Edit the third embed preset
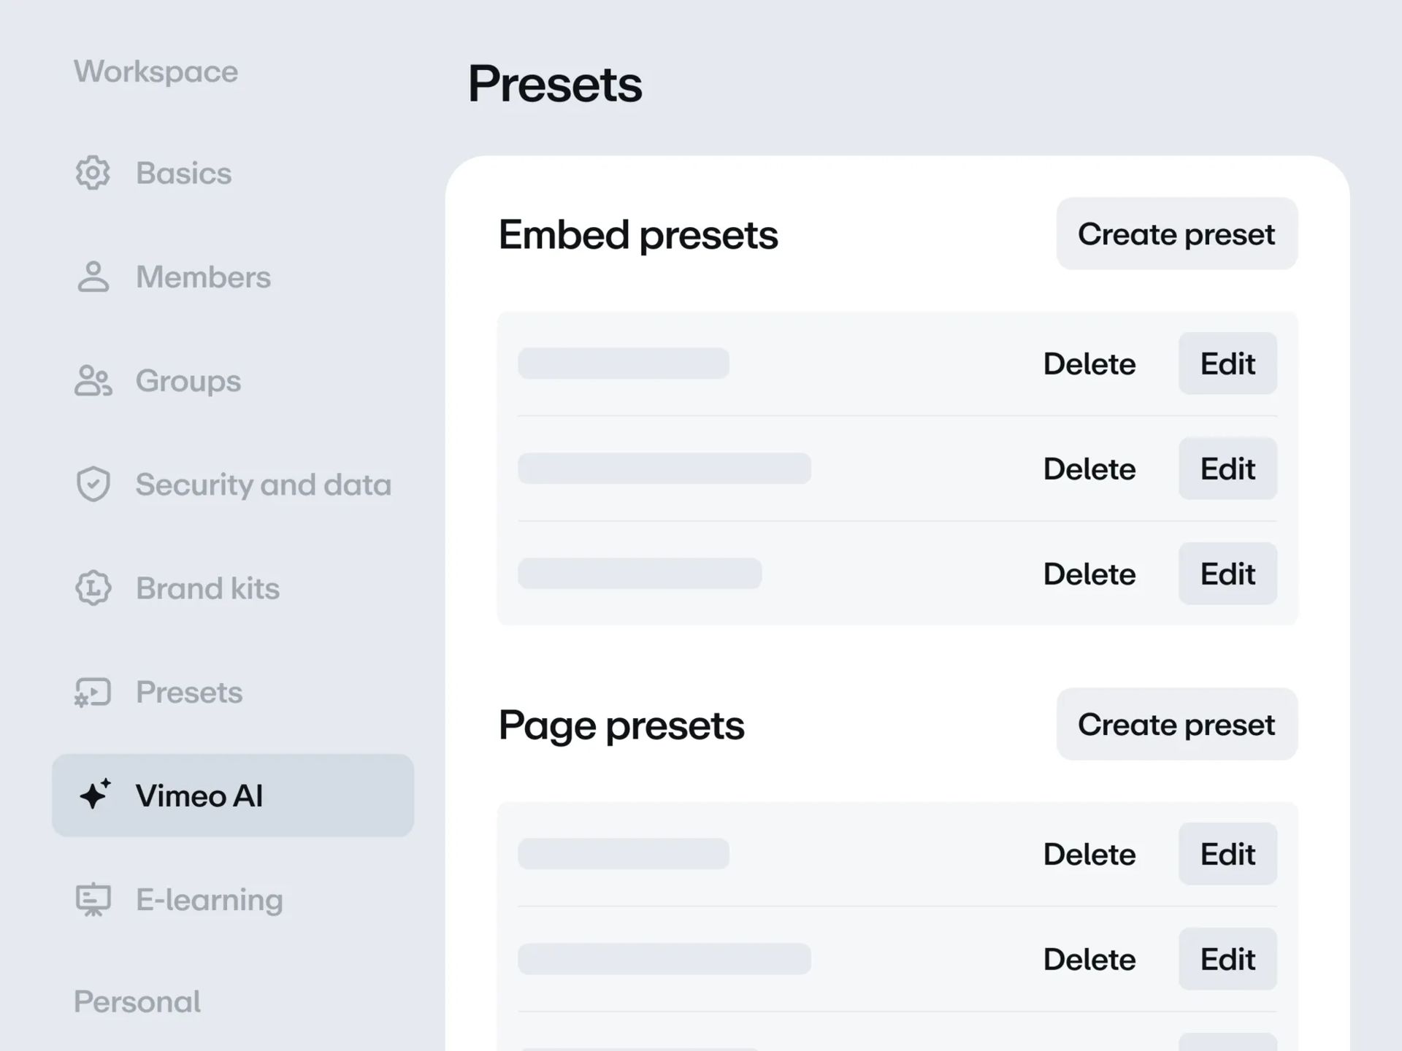The width and height of the screenshot is (1402, 1051). point(1227,574)
